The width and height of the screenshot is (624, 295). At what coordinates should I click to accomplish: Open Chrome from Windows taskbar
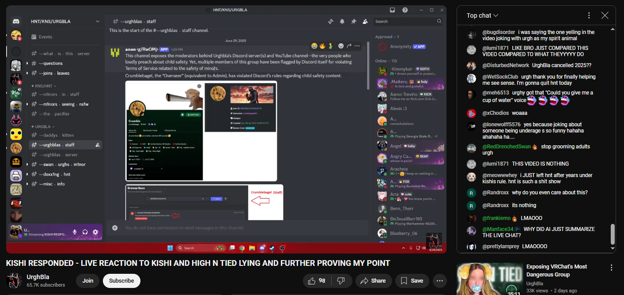tap(242, 248)
